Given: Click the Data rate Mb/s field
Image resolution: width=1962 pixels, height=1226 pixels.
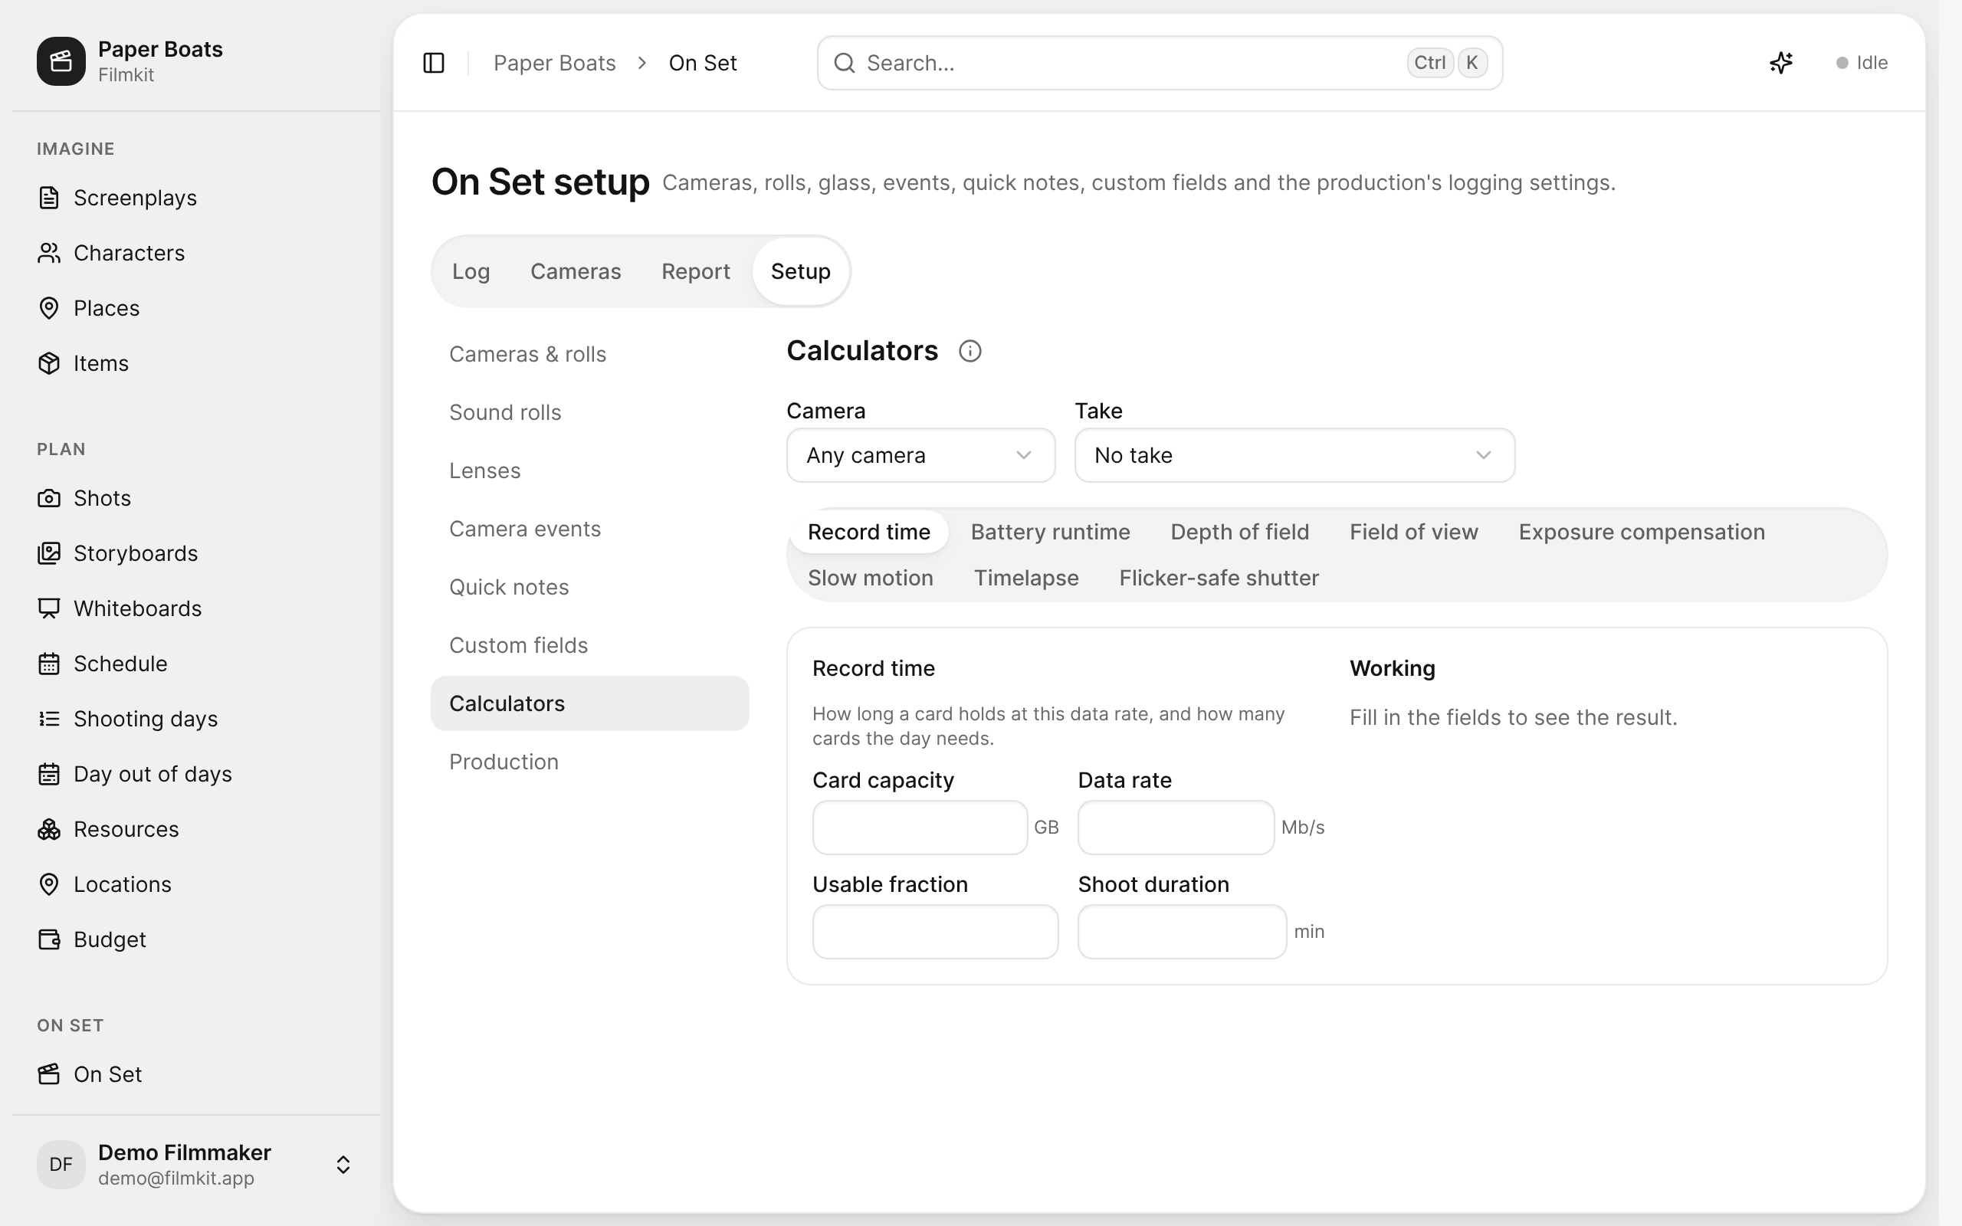Looking at the screenshot, I should coord(1176,827).
